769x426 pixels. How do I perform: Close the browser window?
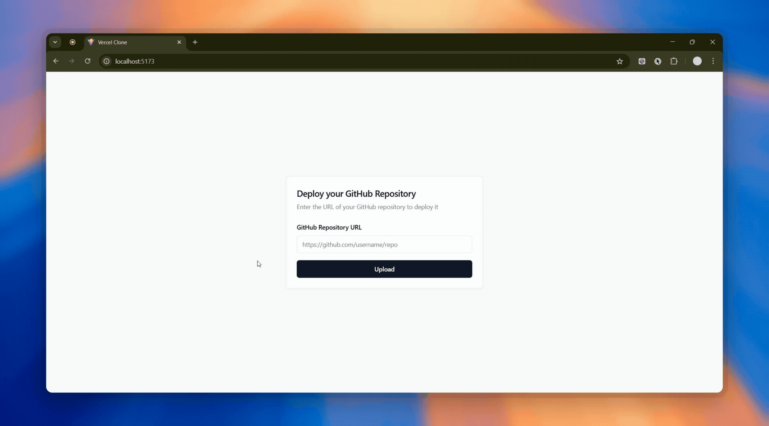tap(713, 42)
